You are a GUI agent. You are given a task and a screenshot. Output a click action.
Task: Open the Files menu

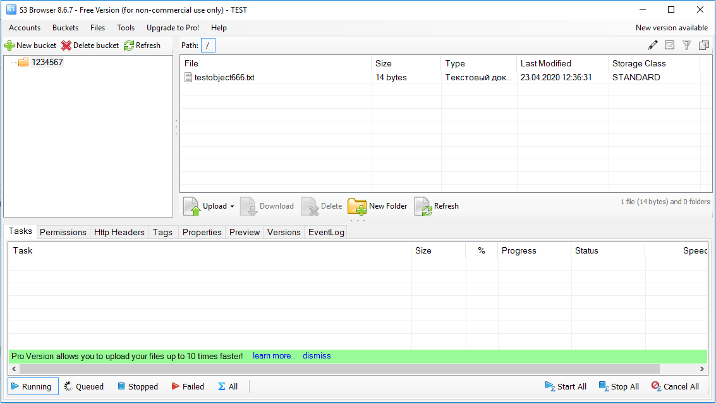tap(98, 28)
